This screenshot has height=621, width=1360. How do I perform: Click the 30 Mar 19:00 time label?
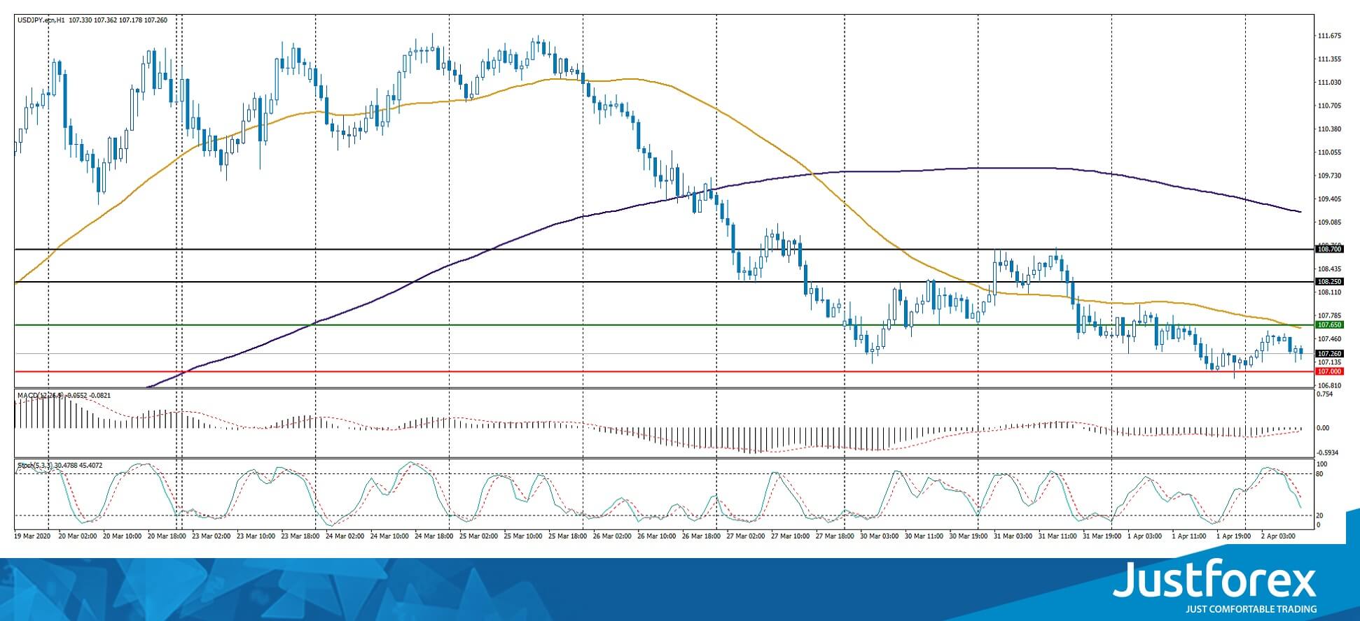[970, 536]
